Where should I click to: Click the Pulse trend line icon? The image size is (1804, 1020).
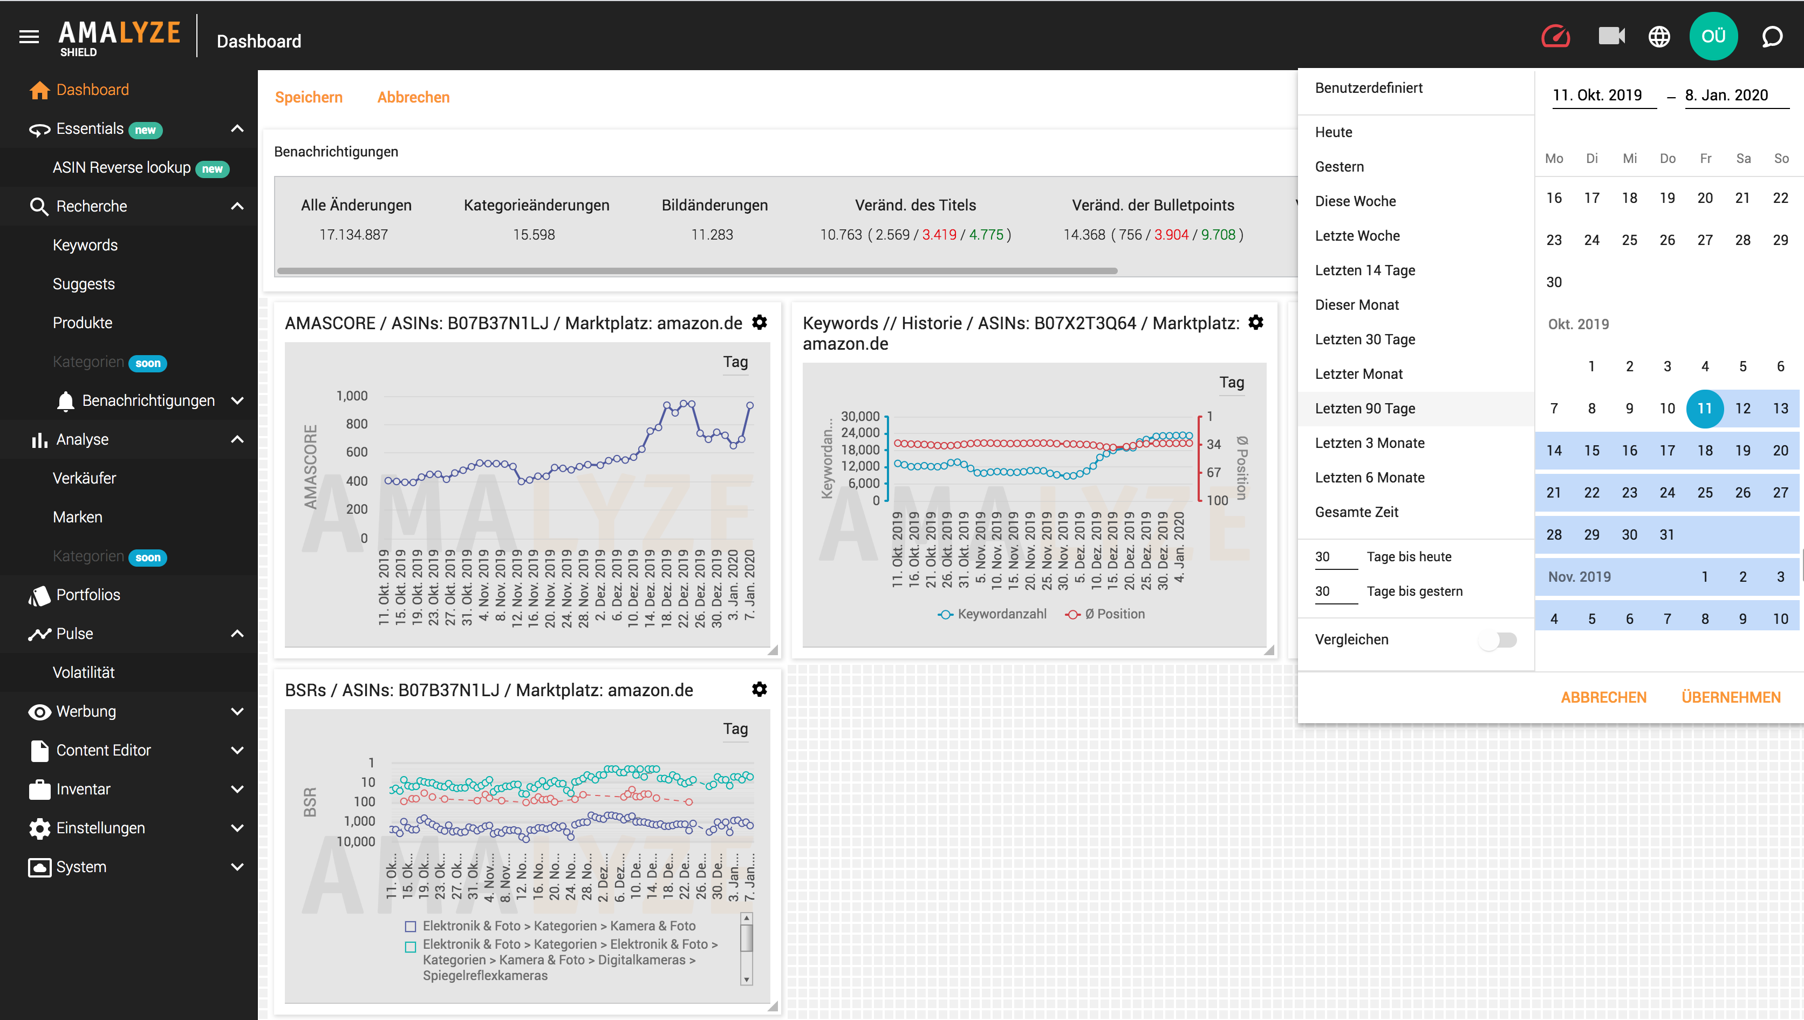(x=39, y=634)
